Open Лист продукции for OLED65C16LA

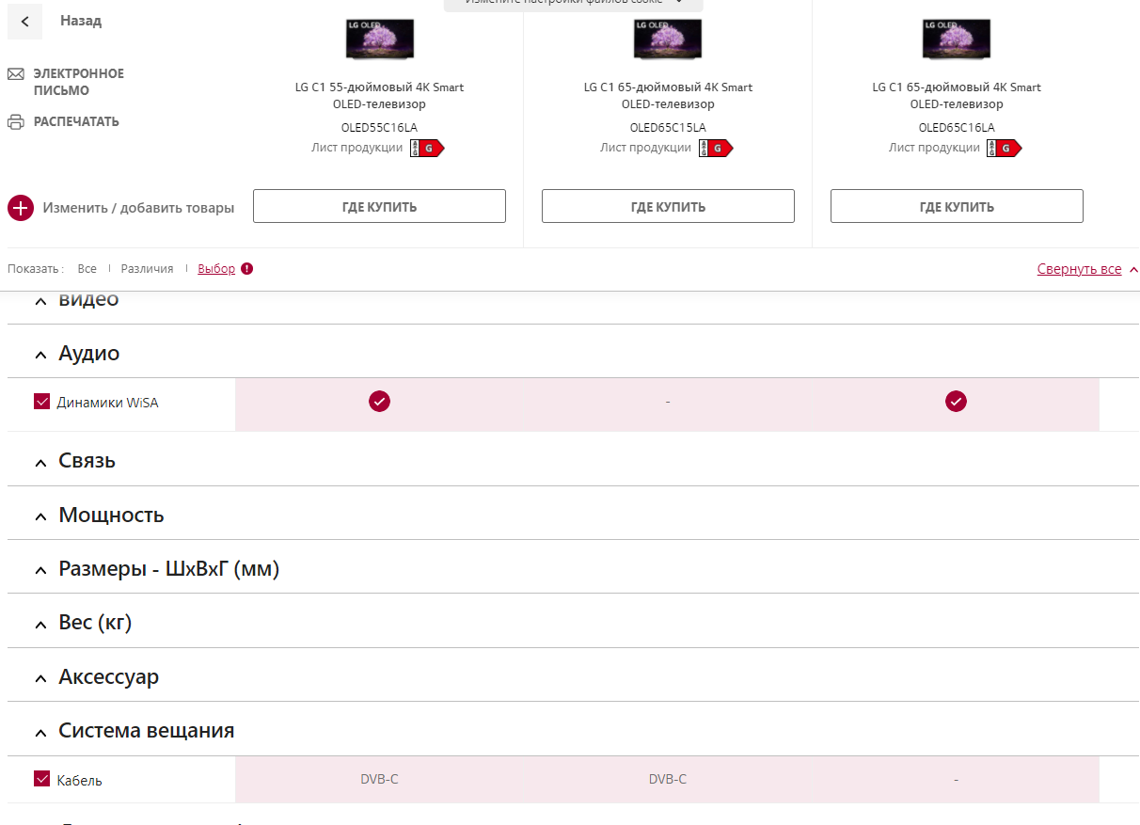[934, 148]
